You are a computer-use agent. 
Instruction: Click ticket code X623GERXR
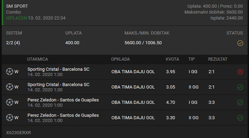19,133
